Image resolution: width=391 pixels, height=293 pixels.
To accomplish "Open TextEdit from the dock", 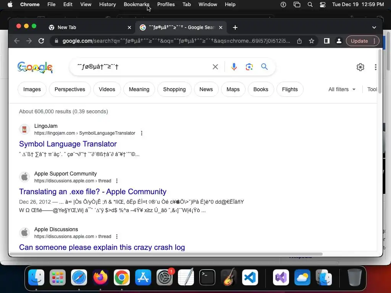I will pyautogui.click(x=186, y=277).
